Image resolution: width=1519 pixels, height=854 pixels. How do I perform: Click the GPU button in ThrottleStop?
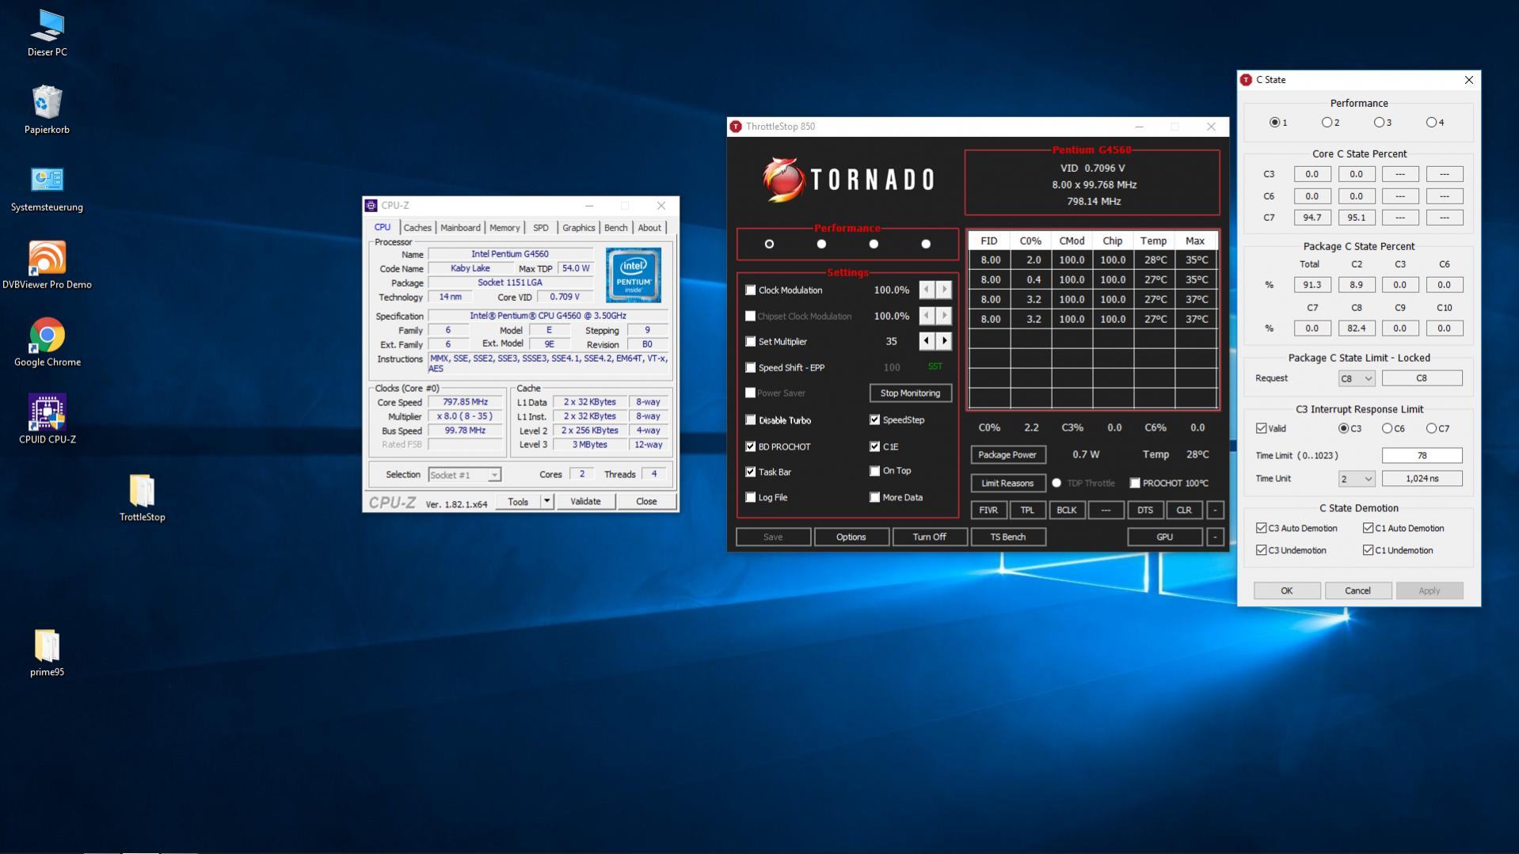1164,537
